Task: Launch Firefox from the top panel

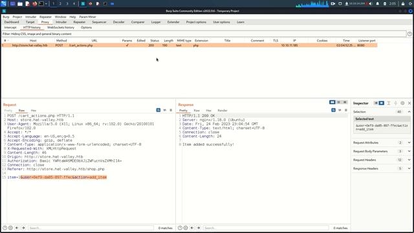Action: pyautogui.click(x=34, y=4)
